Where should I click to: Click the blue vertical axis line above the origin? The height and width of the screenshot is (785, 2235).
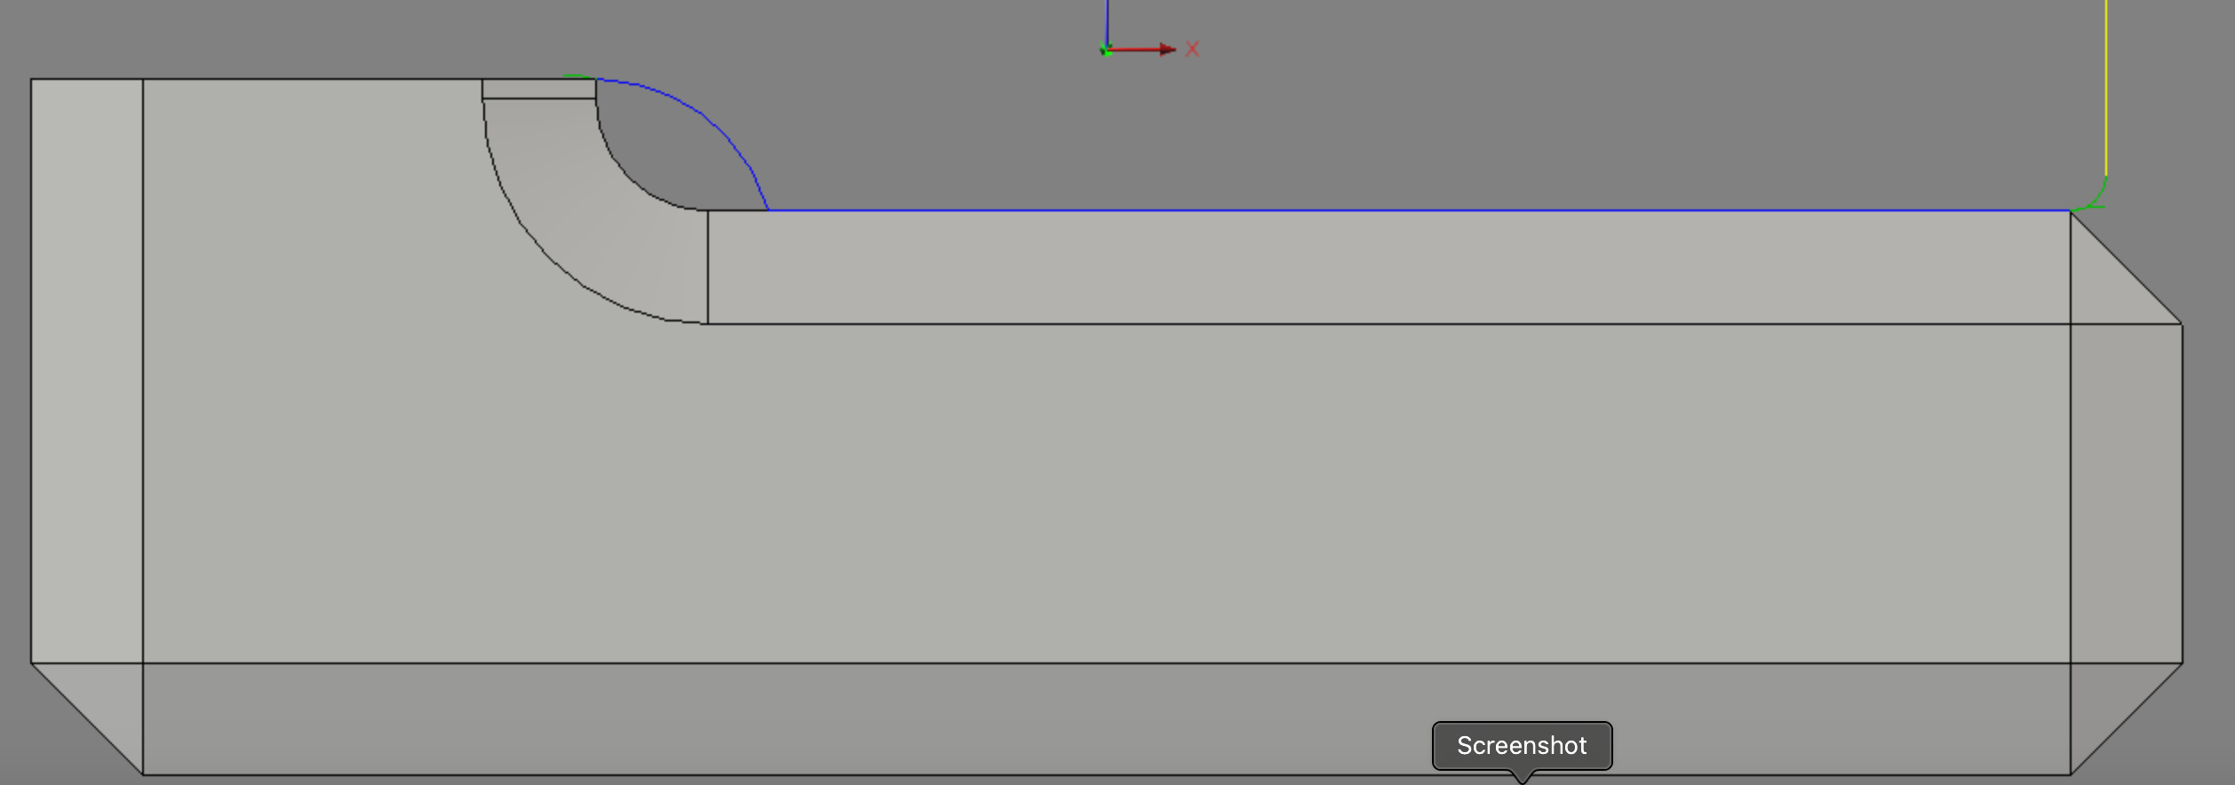point(1107,22)
